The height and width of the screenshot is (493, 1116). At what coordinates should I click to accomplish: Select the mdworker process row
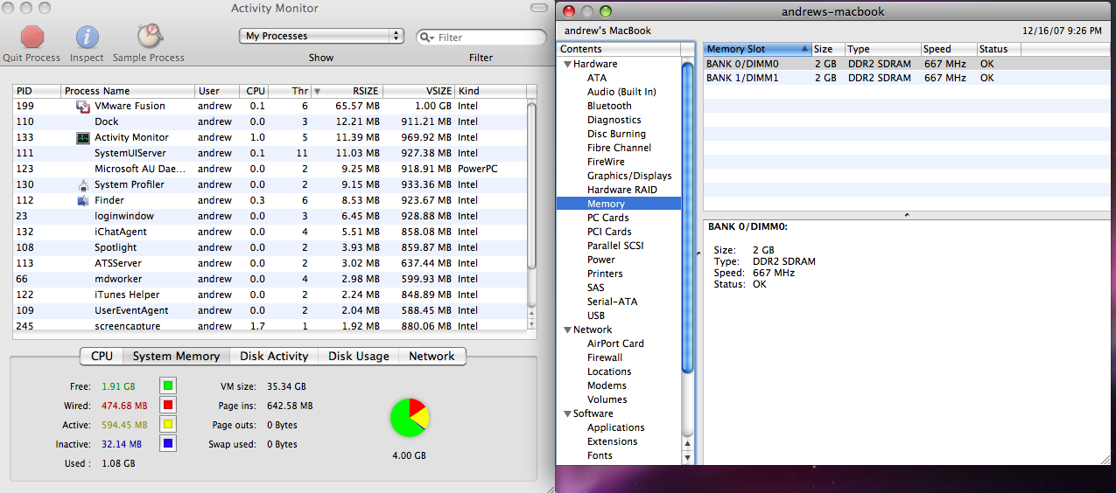270,279
